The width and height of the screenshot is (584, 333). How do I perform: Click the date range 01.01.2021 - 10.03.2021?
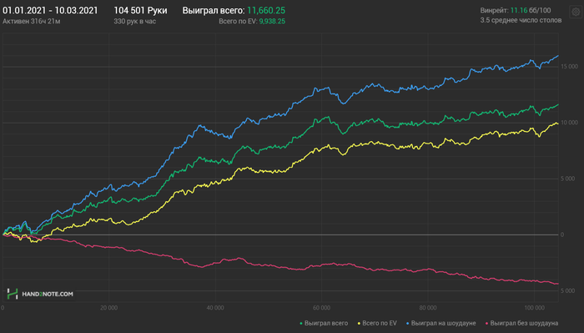(50, 10)
